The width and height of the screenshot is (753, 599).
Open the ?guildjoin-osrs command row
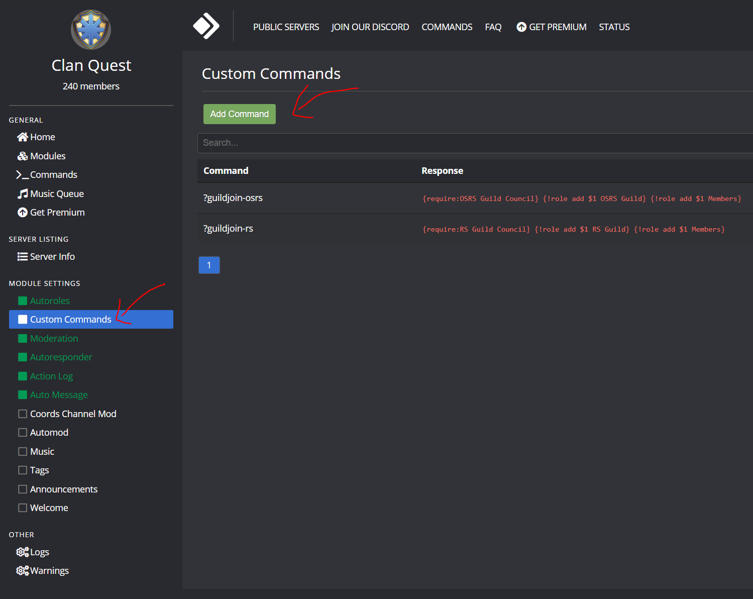[475, 198]
